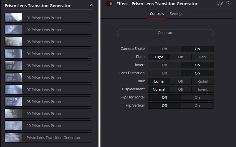Turn Flip Vertical On
This screenshot has height=147, width=236.
point(197,106)
